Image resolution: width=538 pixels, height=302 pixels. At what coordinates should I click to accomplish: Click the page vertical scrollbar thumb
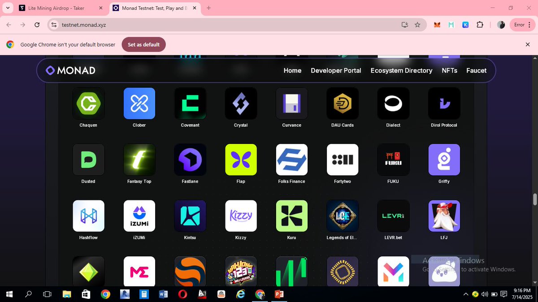point(534,199)
